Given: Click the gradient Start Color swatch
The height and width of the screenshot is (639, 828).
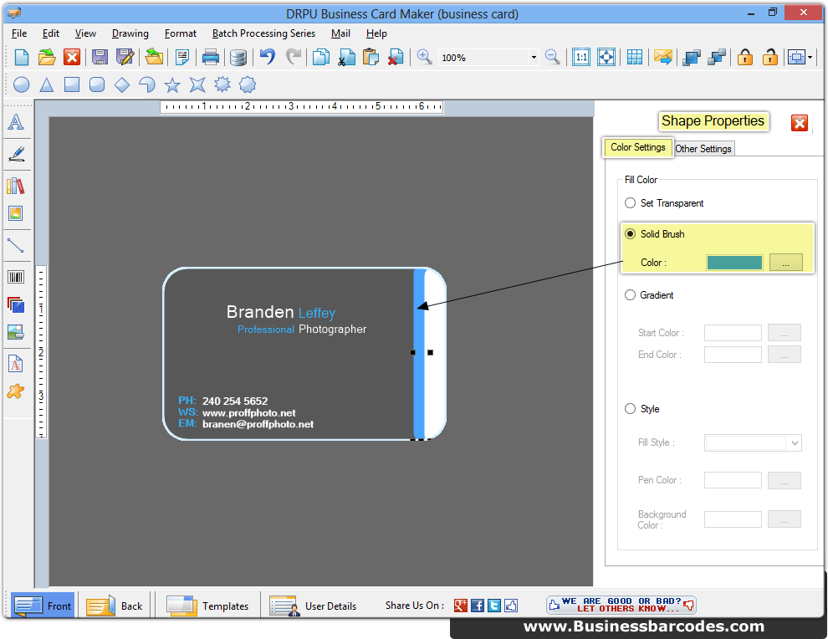Looking at the screenshot, I should 733,333.
